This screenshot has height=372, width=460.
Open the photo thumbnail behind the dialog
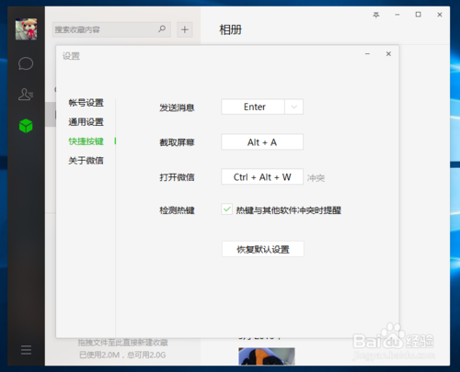coord(267,355)
